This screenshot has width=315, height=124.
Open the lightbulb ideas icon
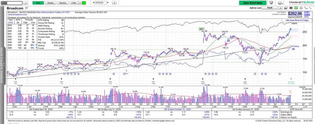pyautogui.click(x=272, y=3)
